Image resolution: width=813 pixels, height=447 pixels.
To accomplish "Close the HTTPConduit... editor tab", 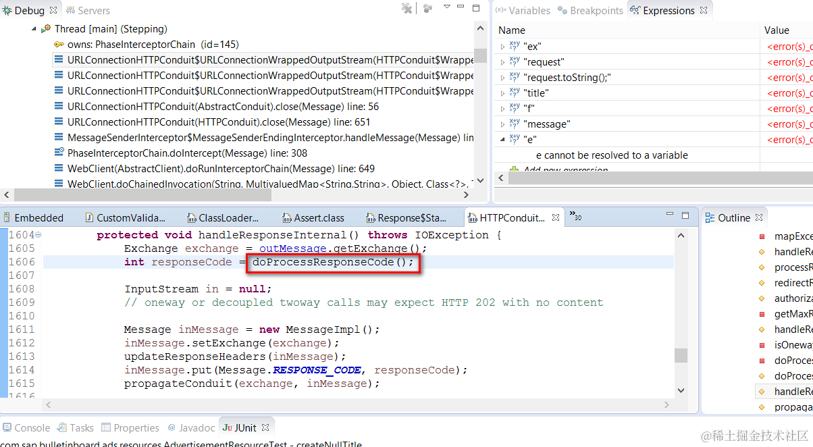I will pyautogui.click(x=556, y=217).
